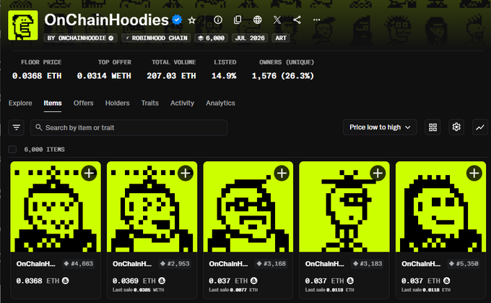Open the Traits tab
The width and height of the screenshot is (491, 303).
(x=149, y=103)
